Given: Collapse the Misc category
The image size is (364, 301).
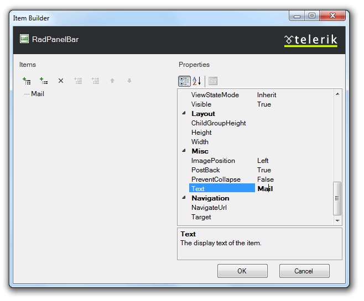Looking at the screenshot, I should pyautogui.click(x=184, y=151).
